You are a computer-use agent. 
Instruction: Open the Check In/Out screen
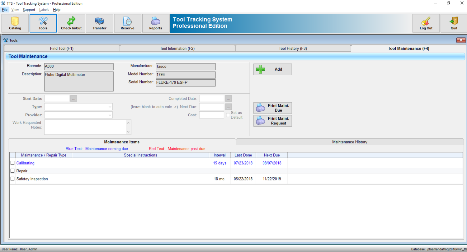point(71,23)
